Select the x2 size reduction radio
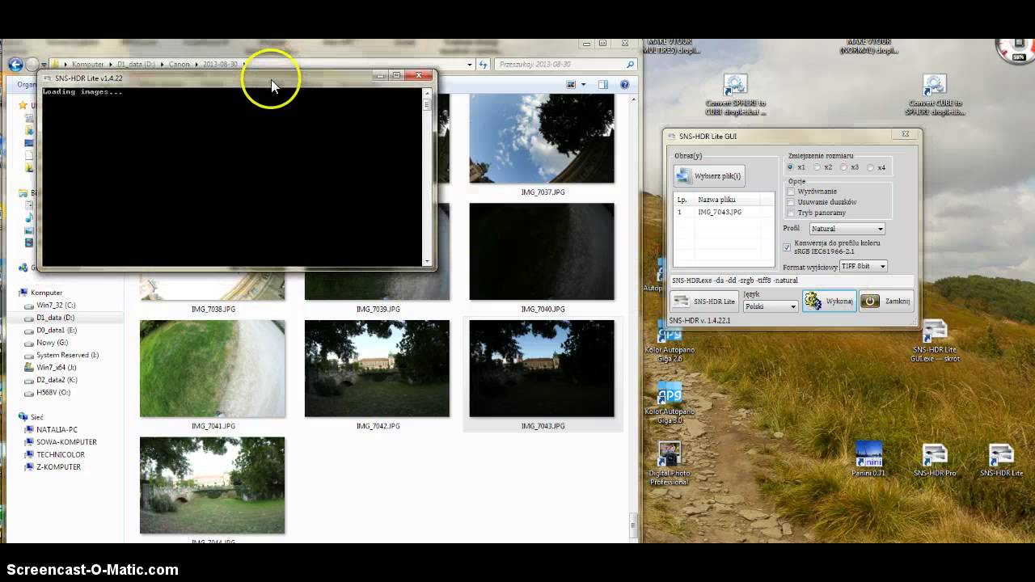Viewport: 1035px width, 582px height. click(x=817, y=167)
